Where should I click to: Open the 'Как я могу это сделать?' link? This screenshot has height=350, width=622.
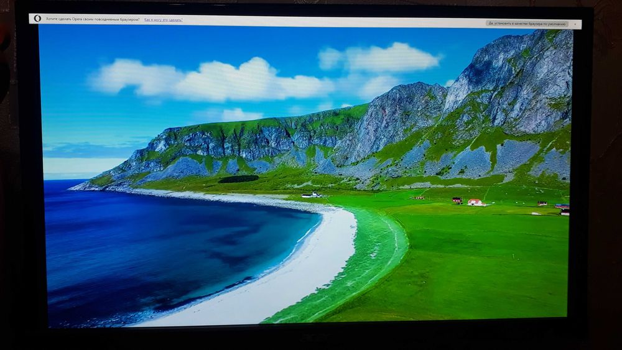163,19
